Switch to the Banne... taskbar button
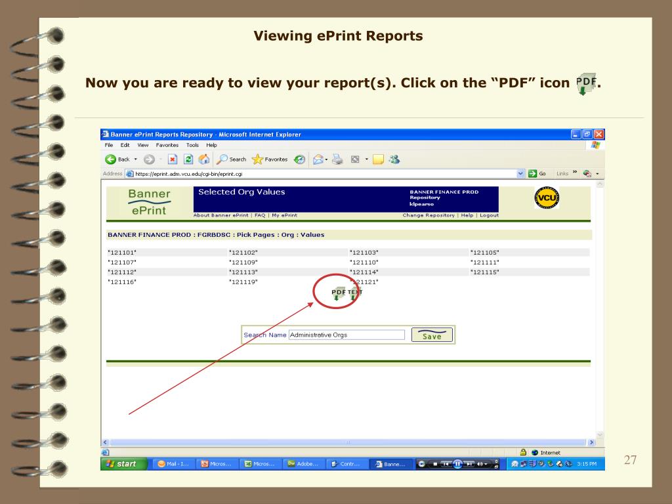The height and width of the screenshot is (504, 672). click(391, 464)
